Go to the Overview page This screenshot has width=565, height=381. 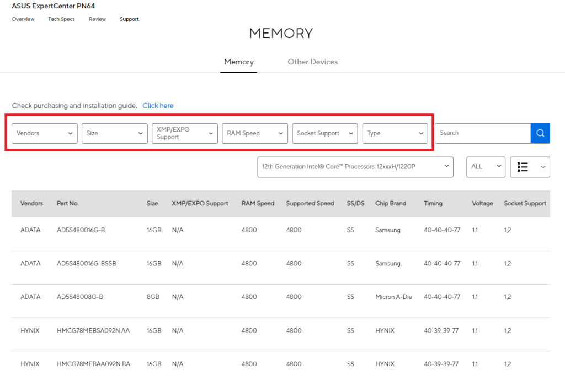coord(23,19)
